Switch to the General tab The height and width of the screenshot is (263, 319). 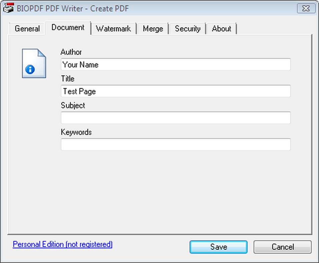pyautogui.click(x=27, y=28)
